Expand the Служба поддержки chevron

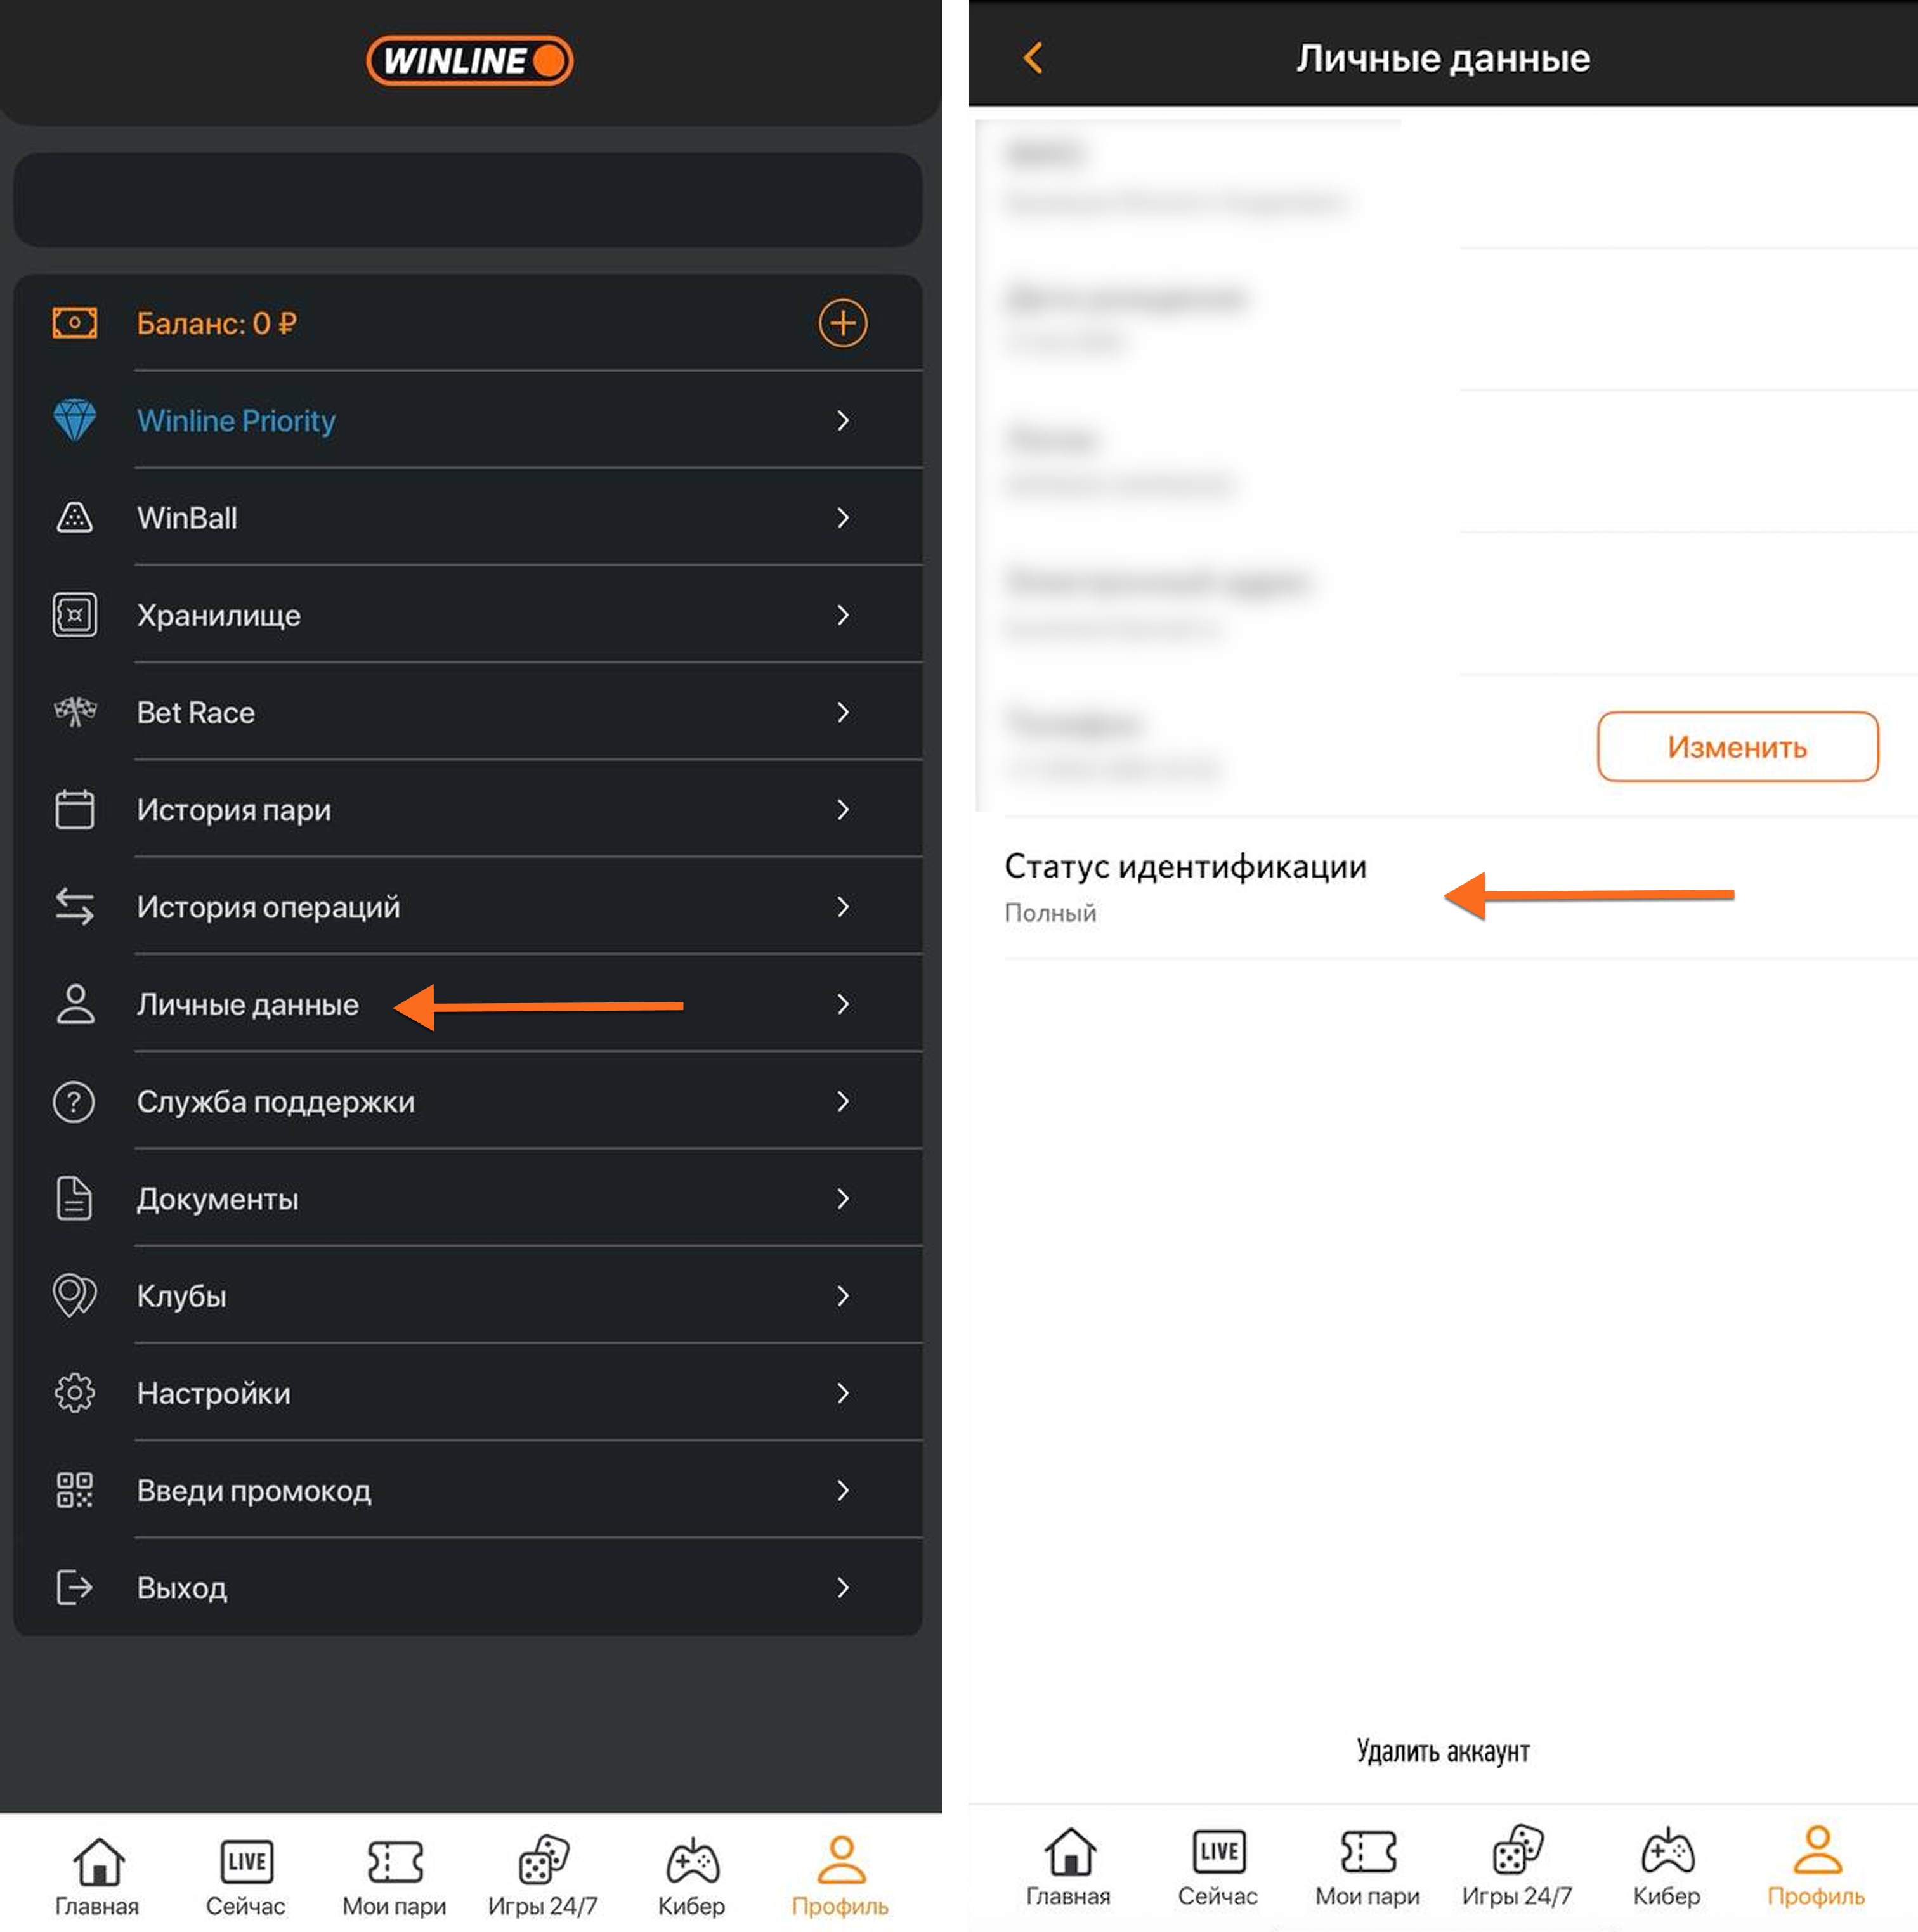842,1101
